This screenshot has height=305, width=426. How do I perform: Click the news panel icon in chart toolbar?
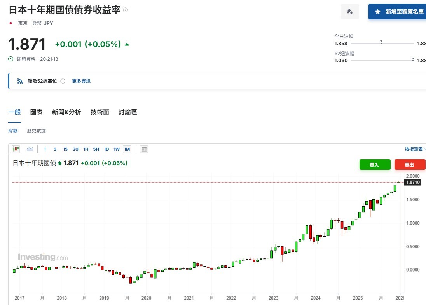click(144, 149)
